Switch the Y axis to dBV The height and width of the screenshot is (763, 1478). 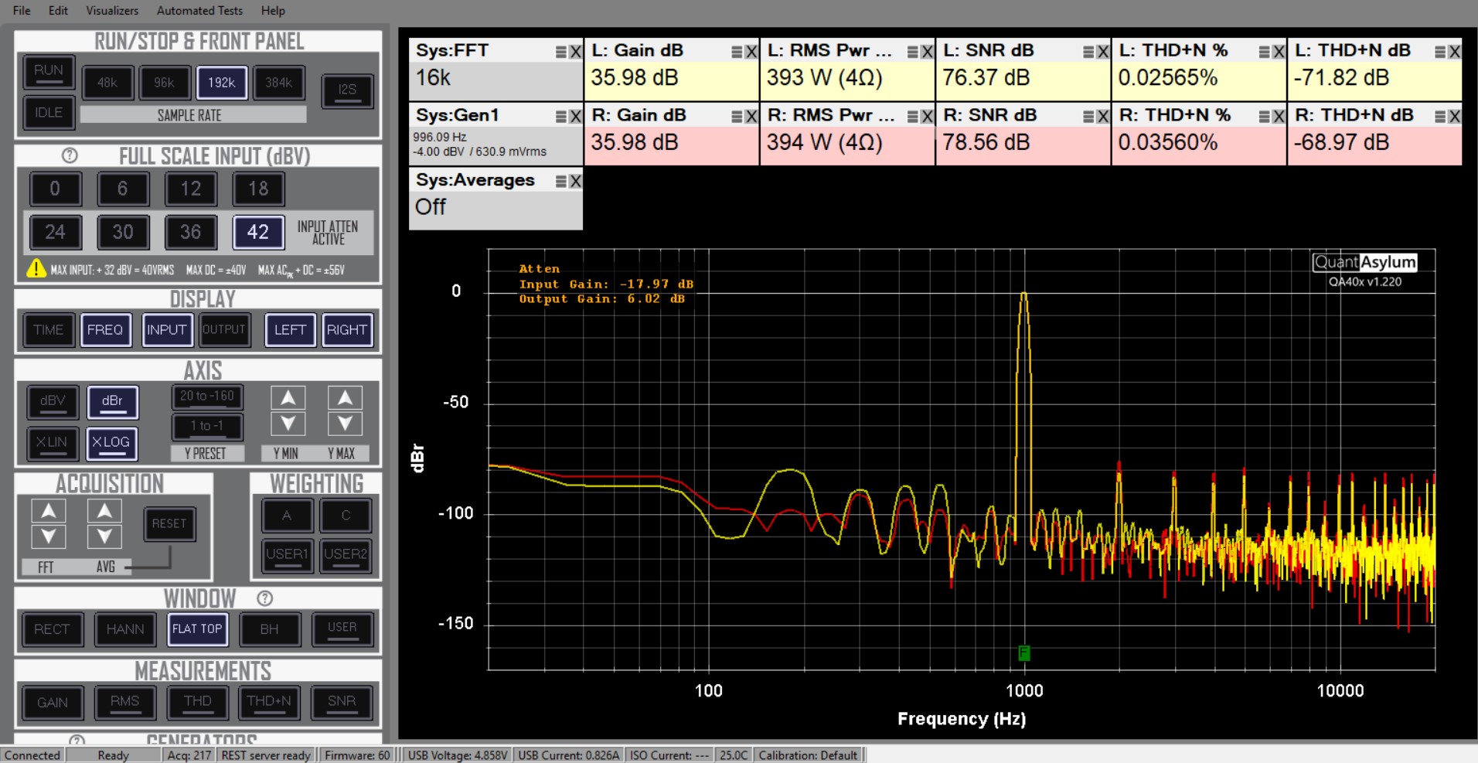point(53,401)
